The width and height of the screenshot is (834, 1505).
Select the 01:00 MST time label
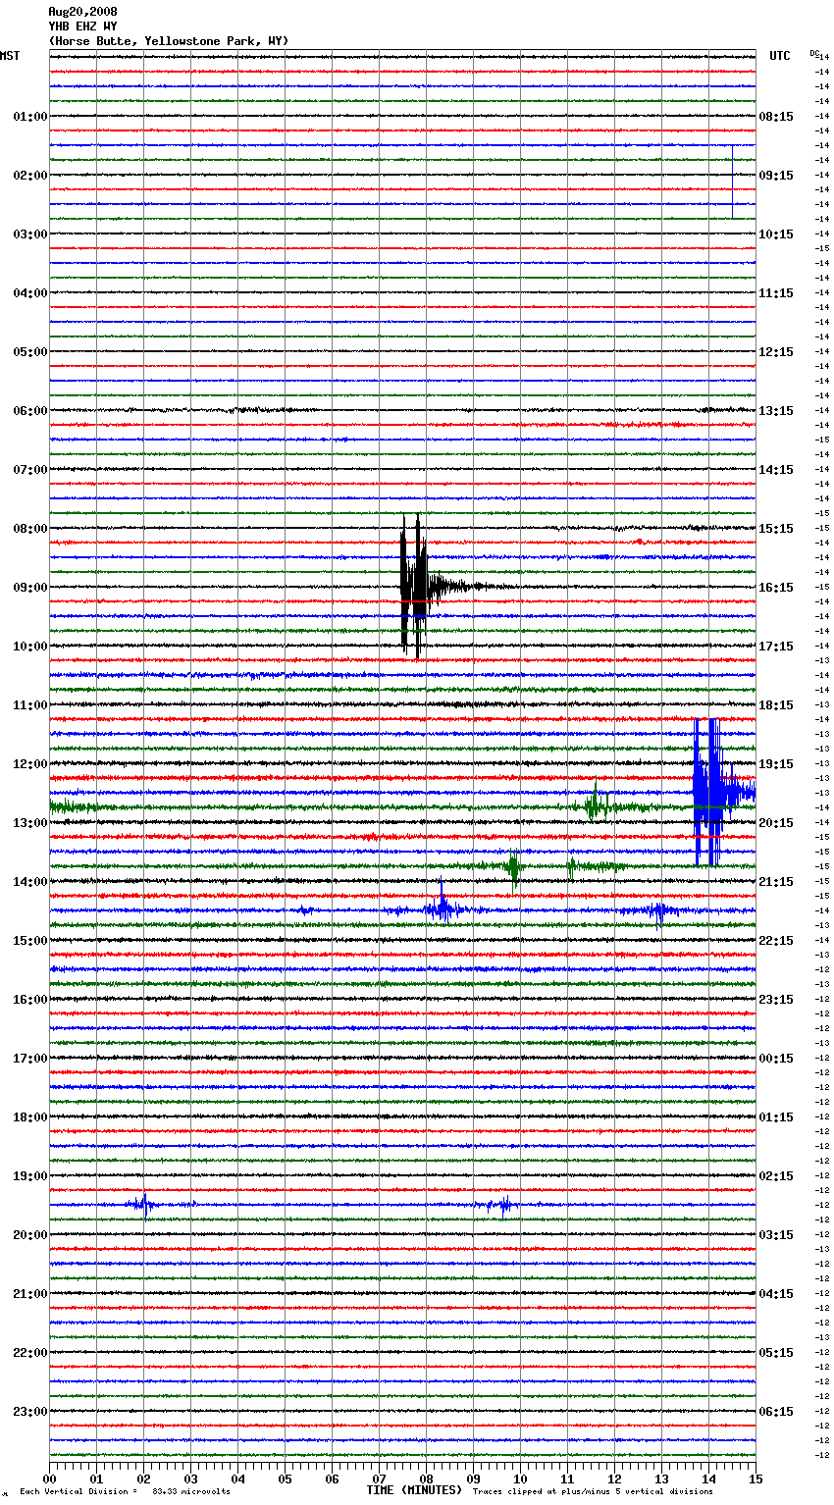click(29, 117)
